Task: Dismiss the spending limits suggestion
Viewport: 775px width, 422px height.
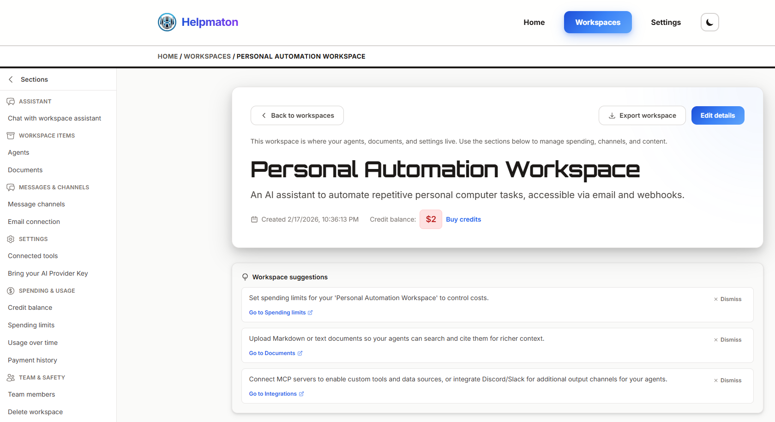Action: 727,299
